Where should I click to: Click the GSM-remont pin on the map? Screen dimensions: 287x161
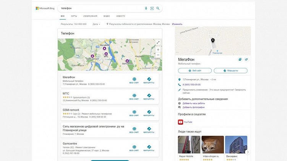(92, 56)
